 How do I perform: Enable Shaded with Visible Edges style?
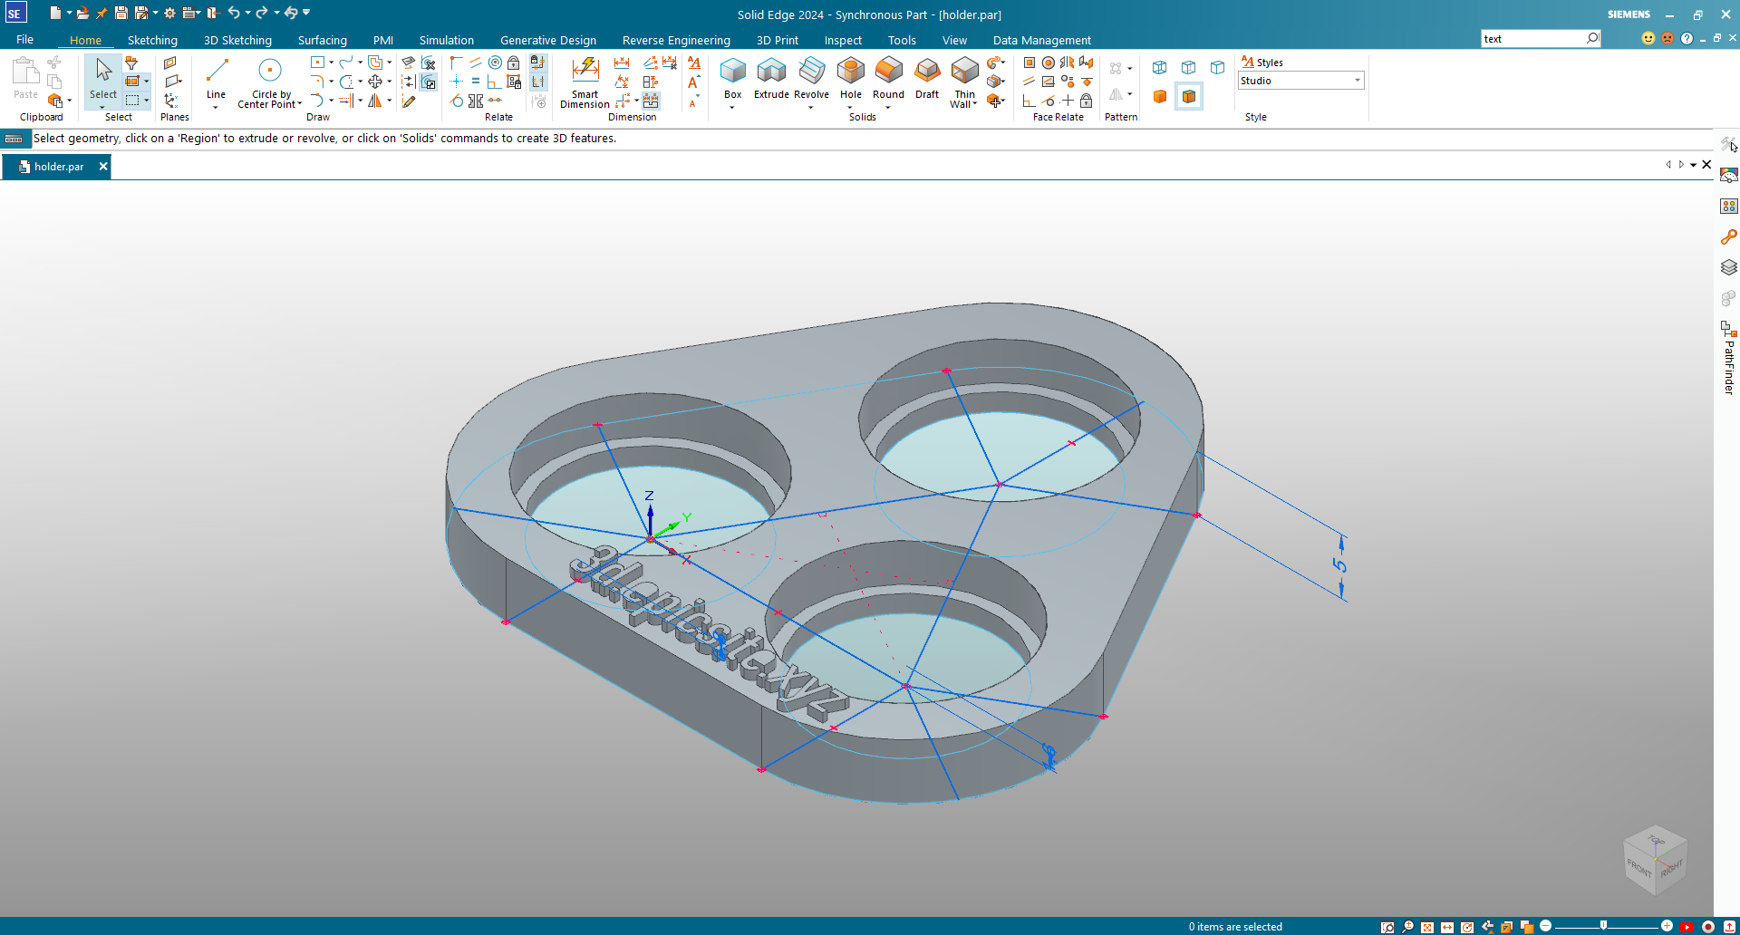click(1188, 96)
